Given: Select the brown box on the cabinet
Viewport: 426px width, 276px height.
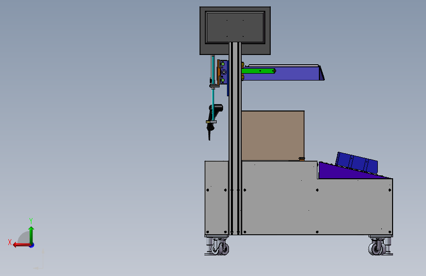Looking at the screenshot, I should tap(273, 135).
